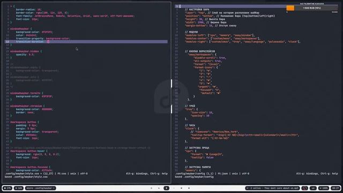Click the 'micro .config/waybar' window title module
The image size is (343, 193).
click(x=41, y=188)
